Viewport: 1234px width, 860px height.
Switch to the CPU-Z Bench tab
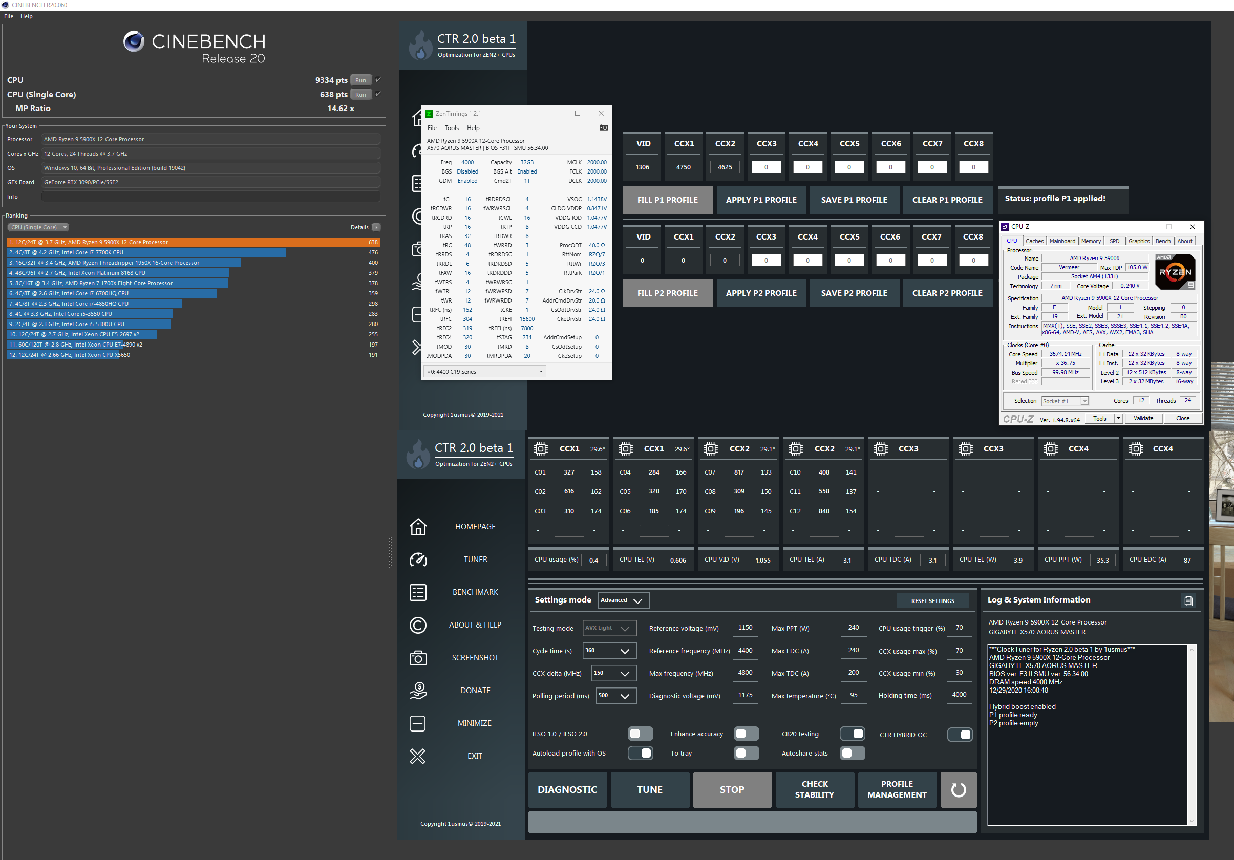tap(1162, 241)
